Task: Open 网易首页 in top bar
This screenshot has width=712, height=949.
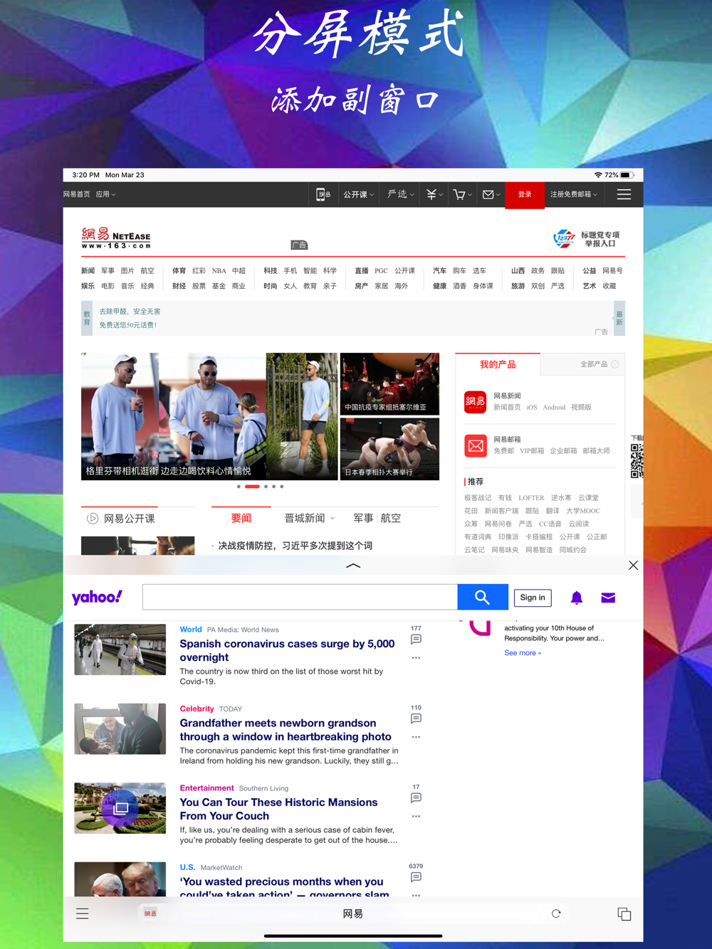Action: pyautogui.click(x=77, y=194)
